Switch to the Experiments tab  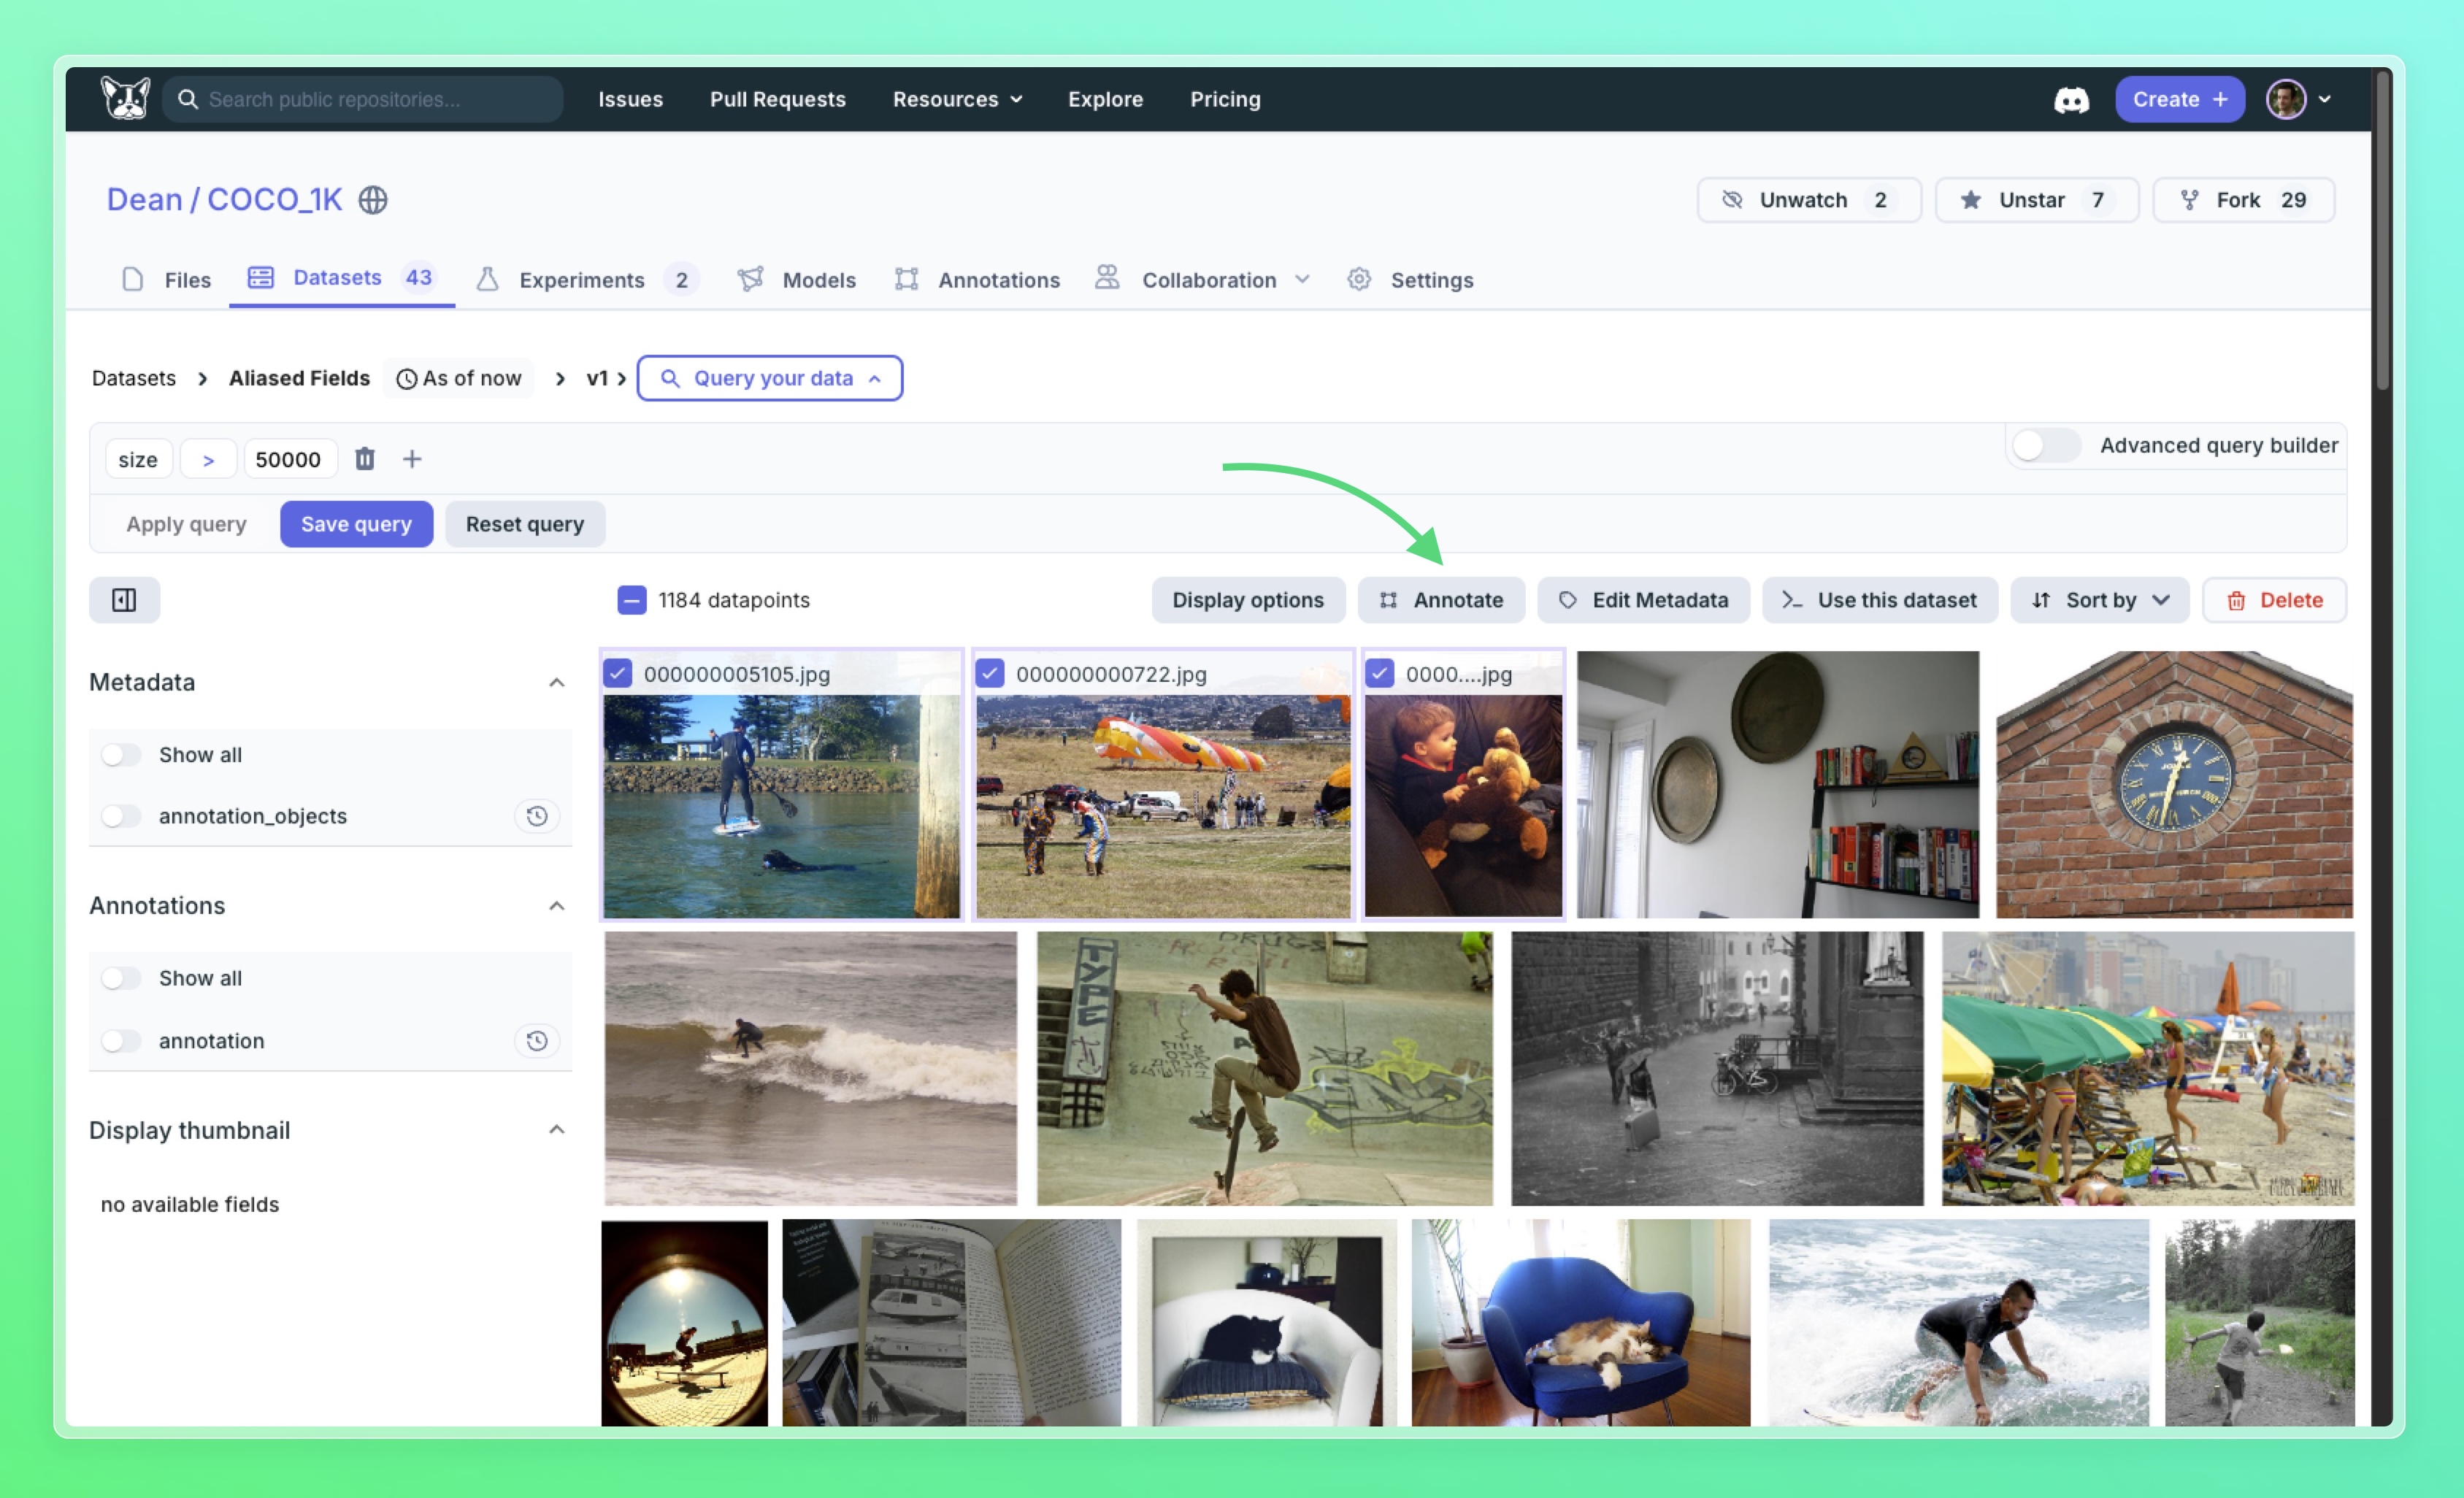(x=582, y=280)
